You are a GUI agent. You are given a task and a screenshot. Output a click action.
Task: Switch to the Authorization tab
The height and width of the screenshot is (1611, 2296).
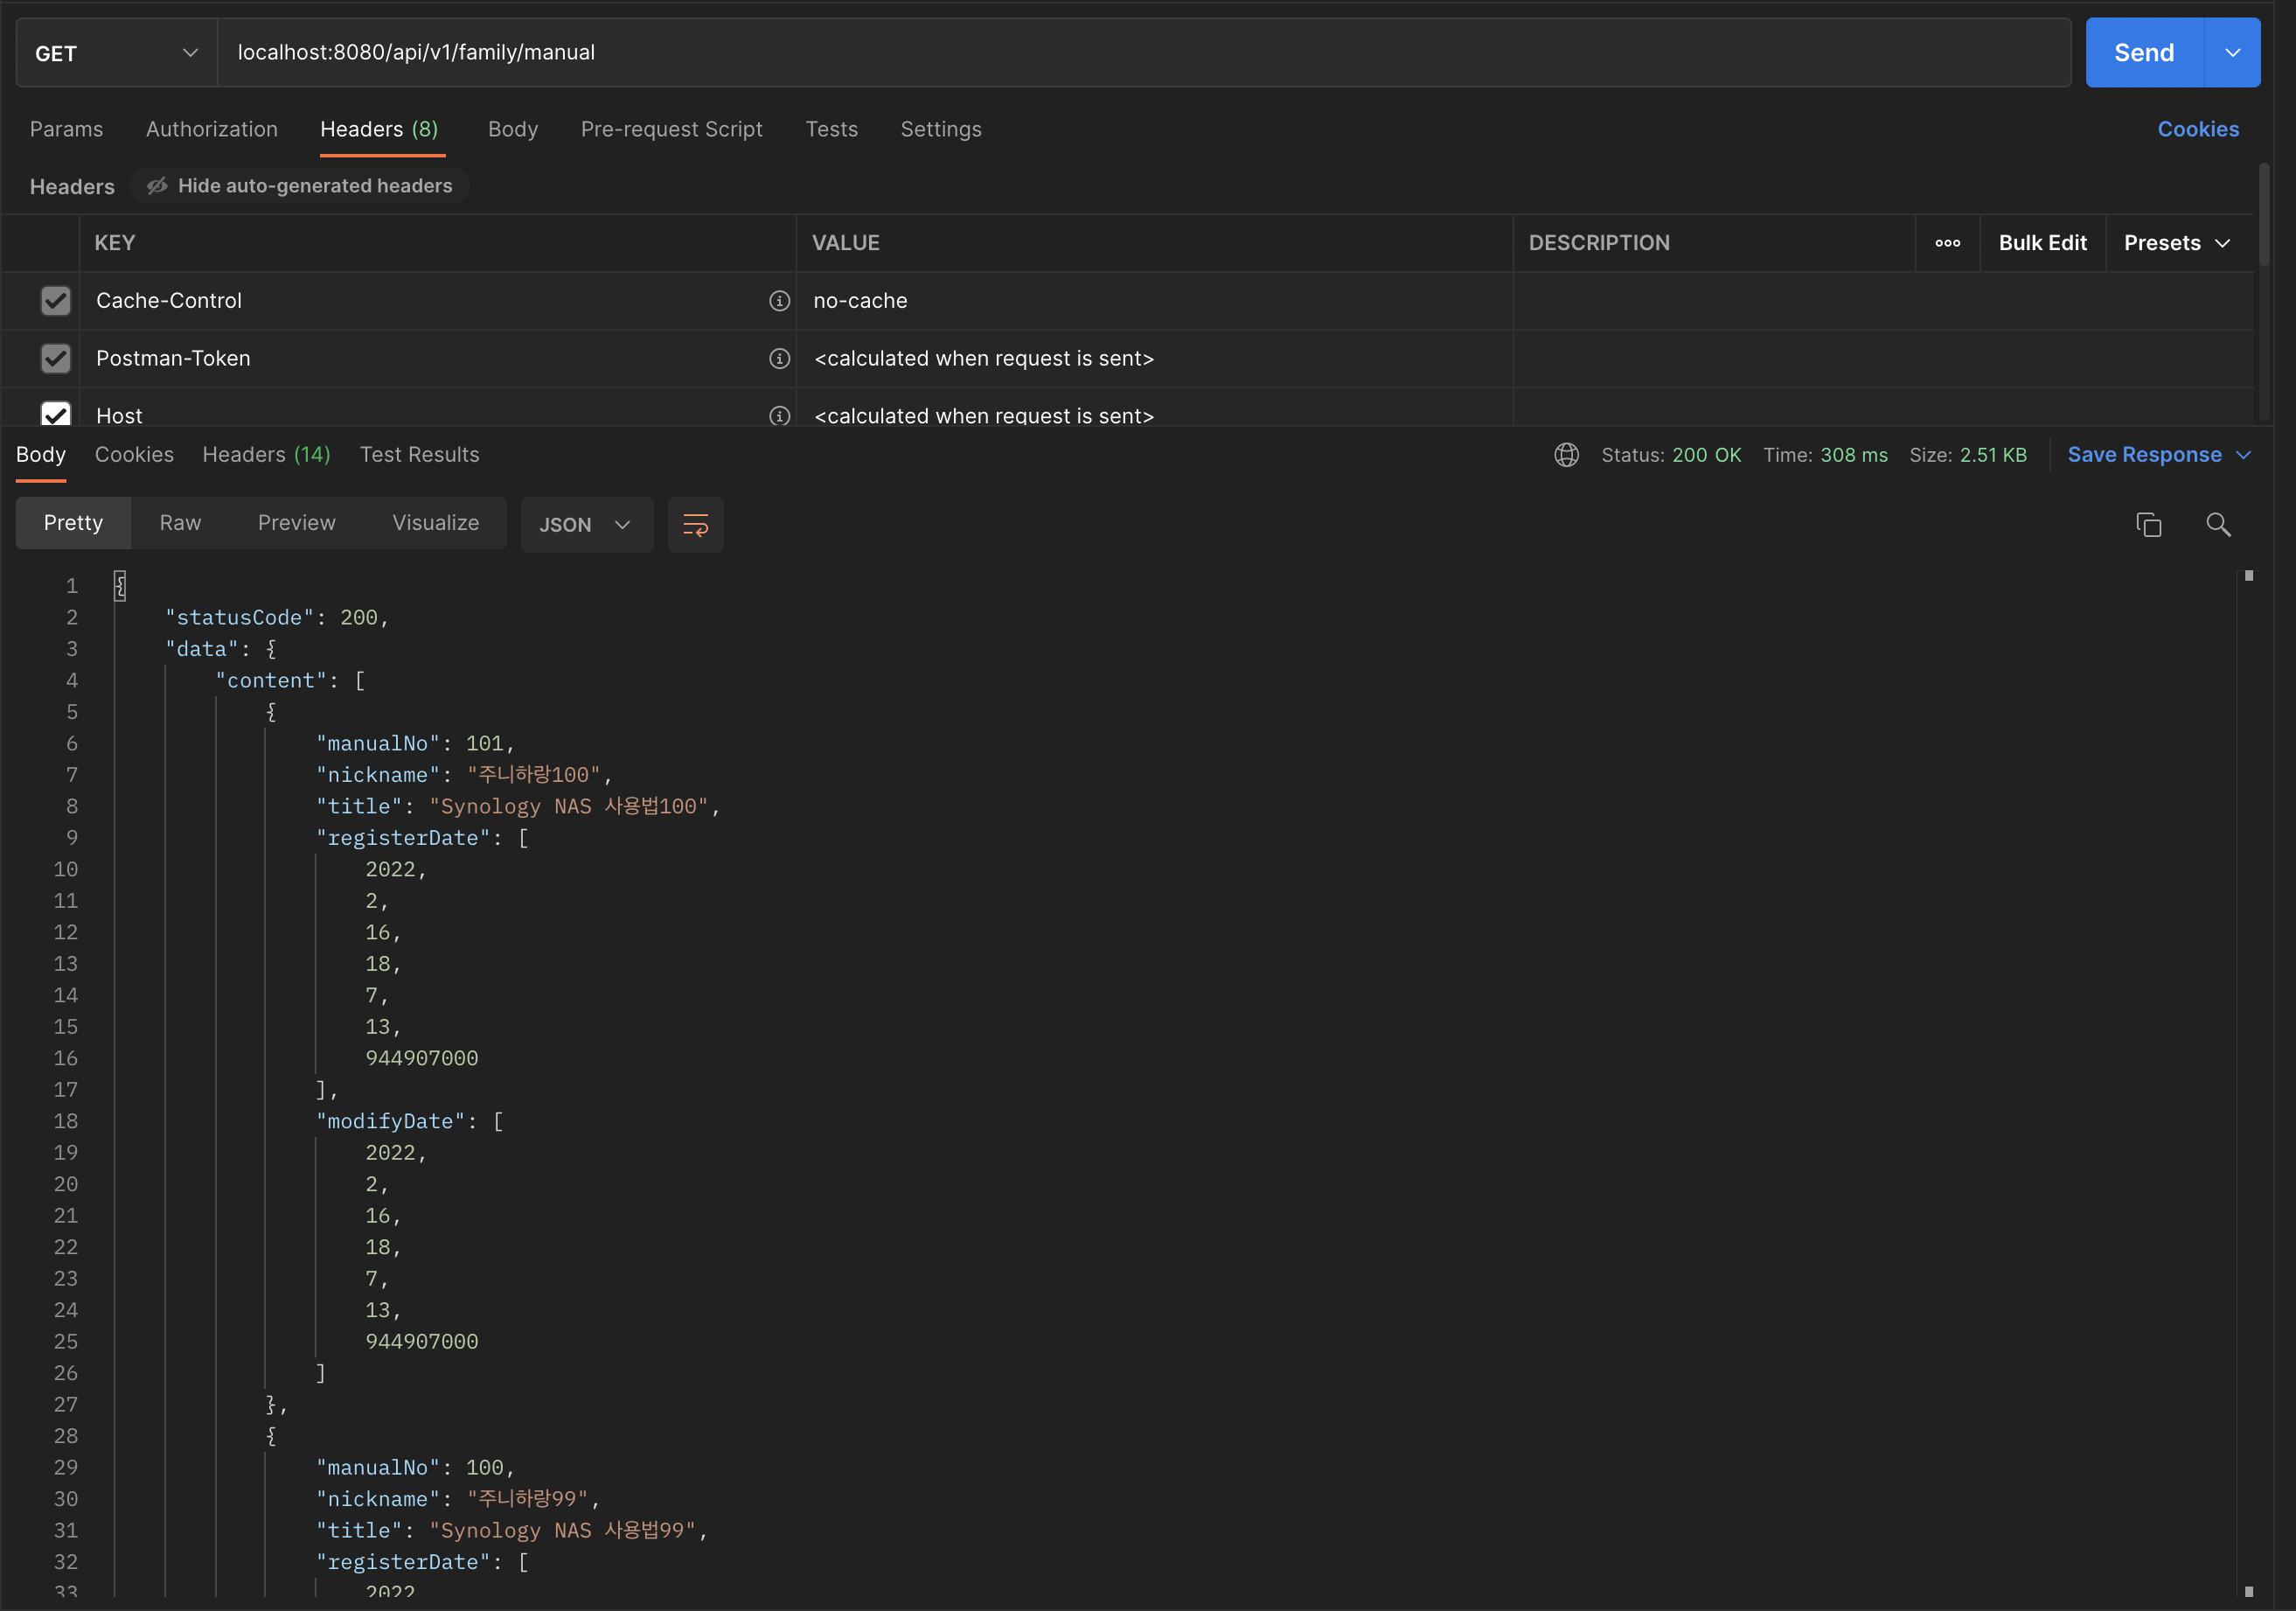(x=212, y=129)
